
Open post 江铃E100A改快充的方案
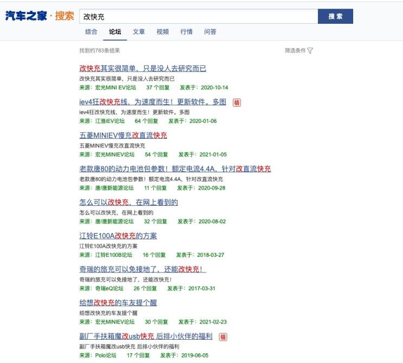(118, 236)
